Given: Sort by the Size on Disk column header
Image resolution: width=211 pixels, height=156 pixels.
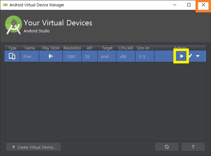Looking at the screenshot, I should click(145, 48).
